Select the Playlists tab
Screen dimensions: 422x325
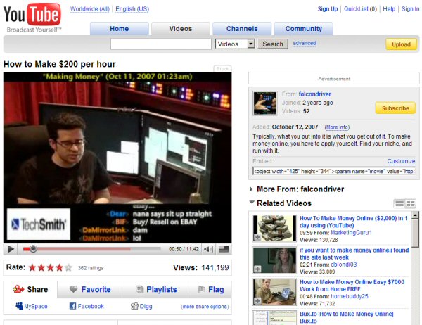tap(155, 289)
